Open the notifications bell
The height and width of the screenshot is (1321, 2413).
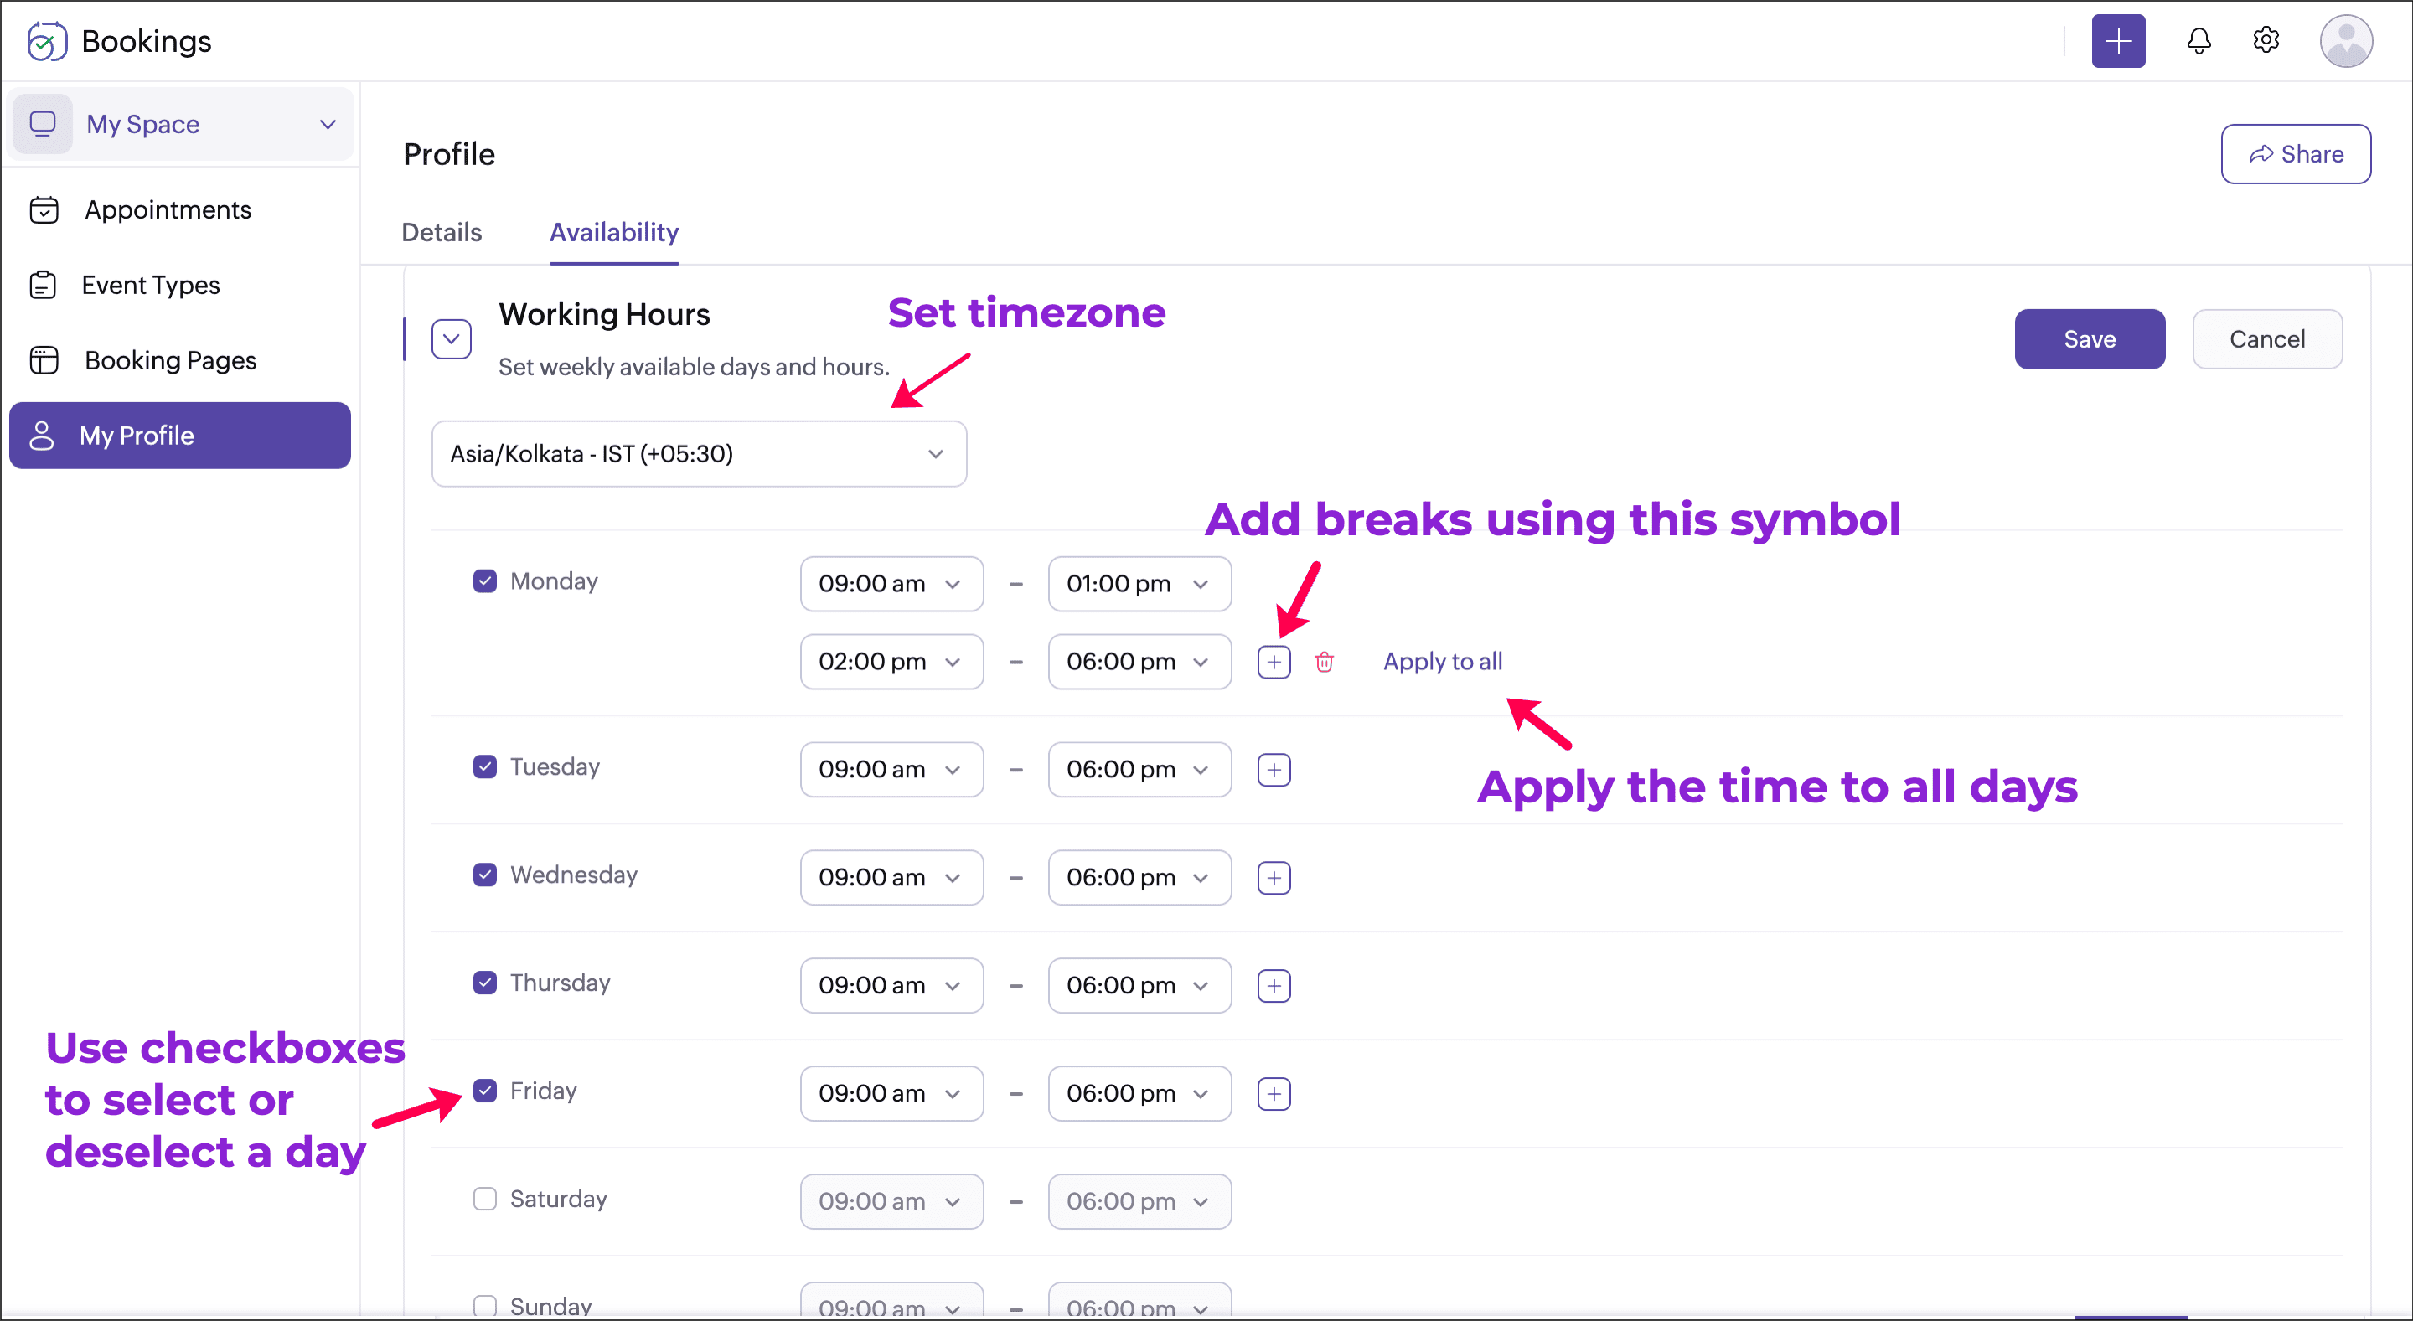tap(2199, 41)
